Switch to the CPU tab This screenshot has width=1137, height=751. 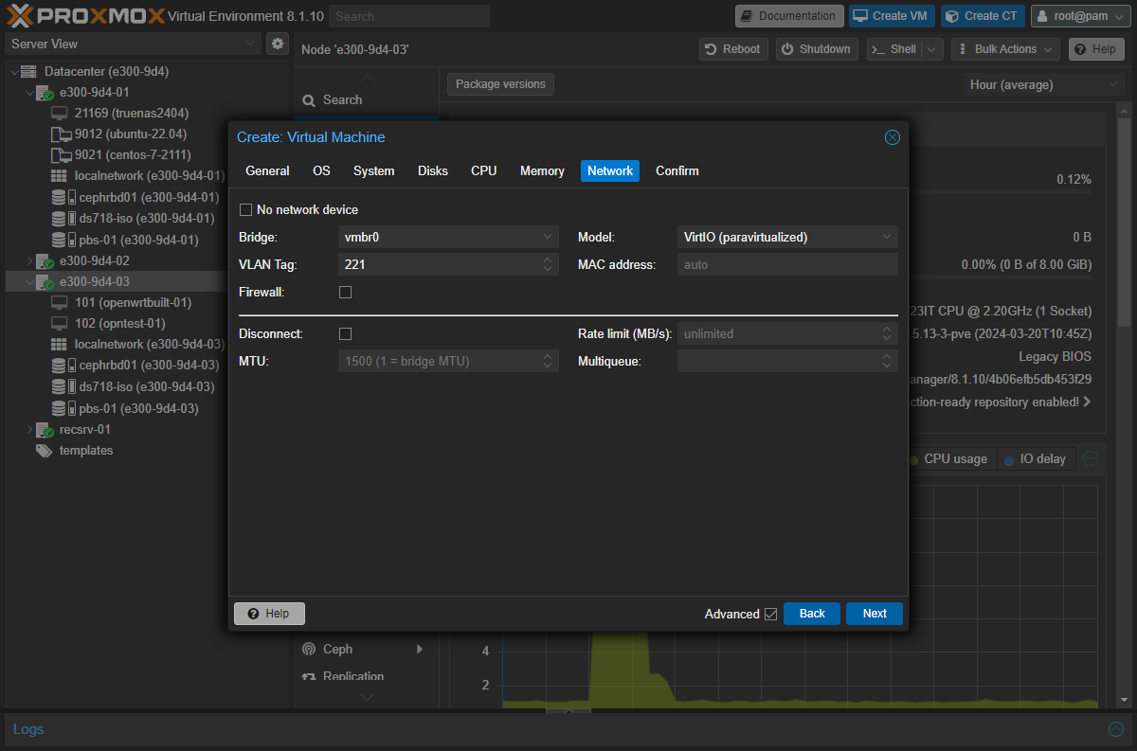tap(483, 171)
